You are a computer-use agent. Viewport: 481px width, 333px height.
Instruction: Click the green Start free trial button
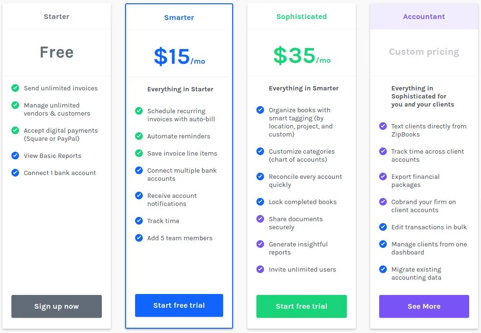(x=302, y=306)
